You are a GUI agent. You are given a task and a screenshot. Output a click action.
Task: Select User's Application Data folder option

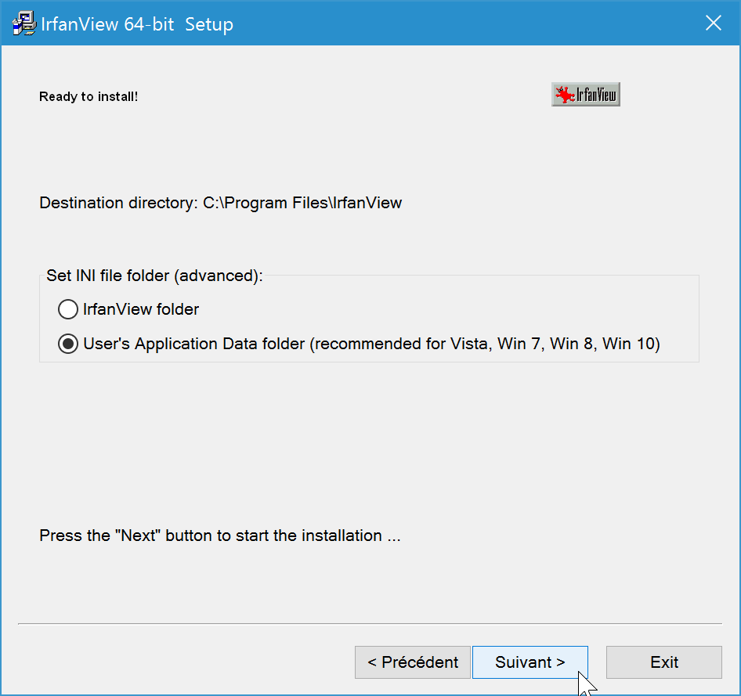359,344
